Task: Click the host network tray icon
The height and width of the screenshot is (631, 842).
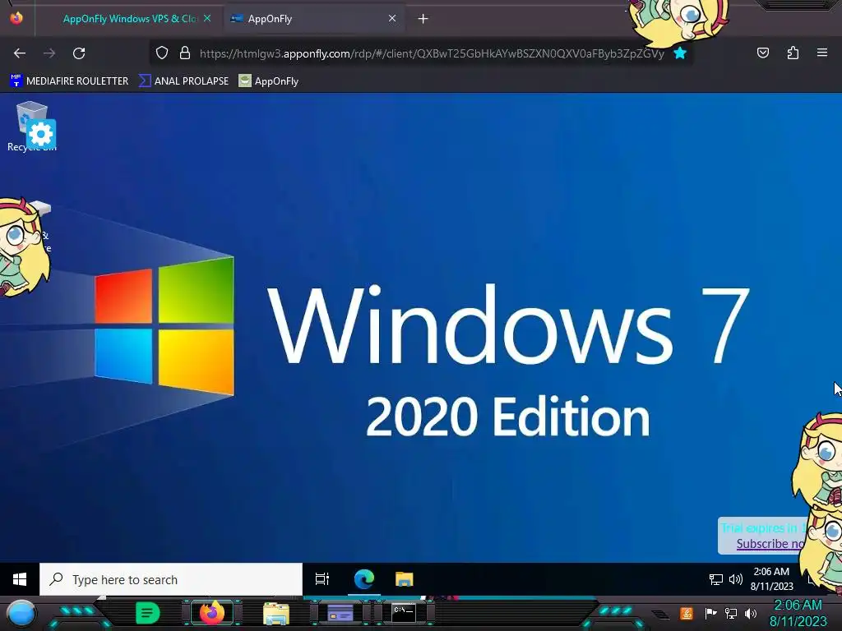Action: tap(731, 613)
